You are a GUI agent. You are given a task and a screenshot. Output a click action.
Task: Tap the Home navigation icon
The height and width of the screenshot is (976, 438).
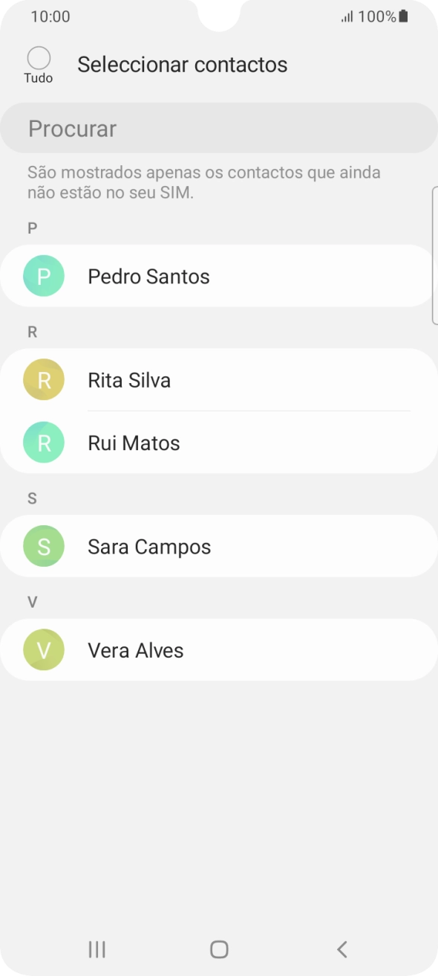(219, 948)
